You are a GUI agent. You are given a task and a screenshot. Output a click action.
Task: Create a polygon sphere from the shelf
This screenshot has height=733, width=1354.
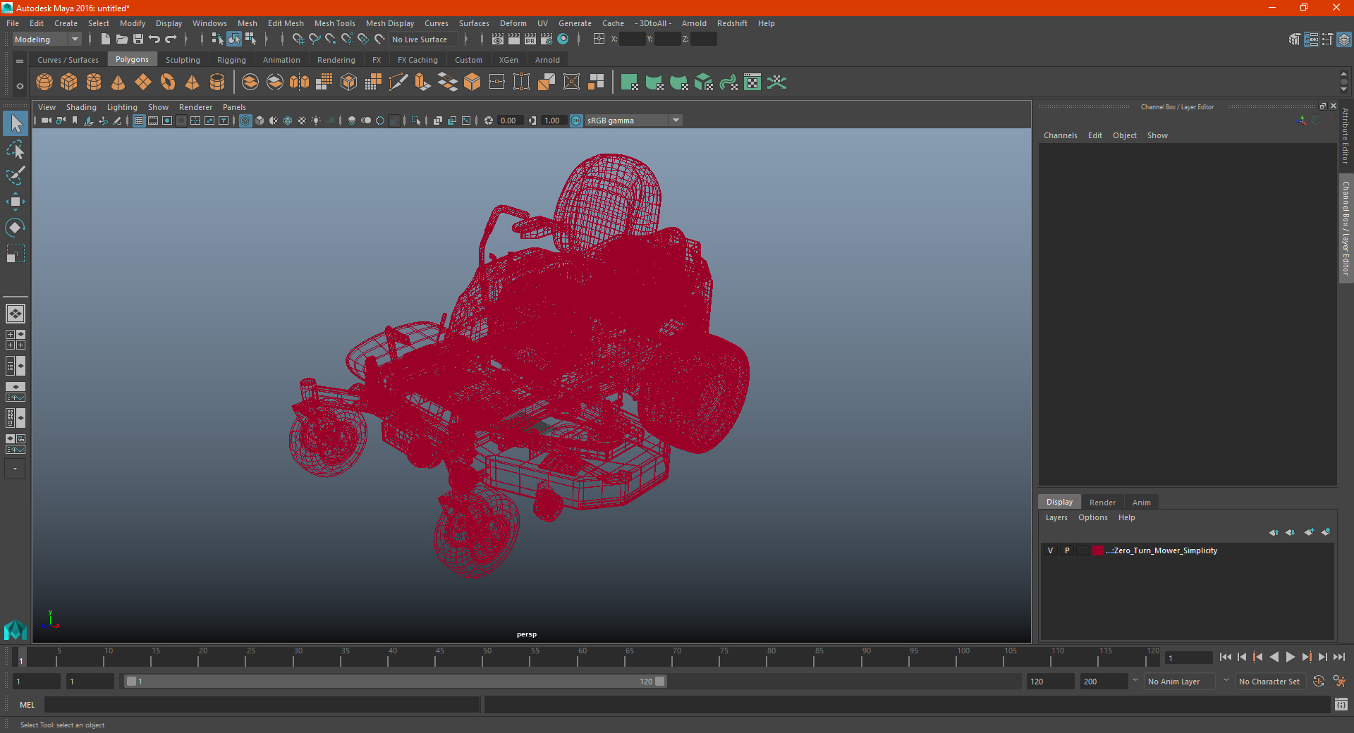(44, 82)
